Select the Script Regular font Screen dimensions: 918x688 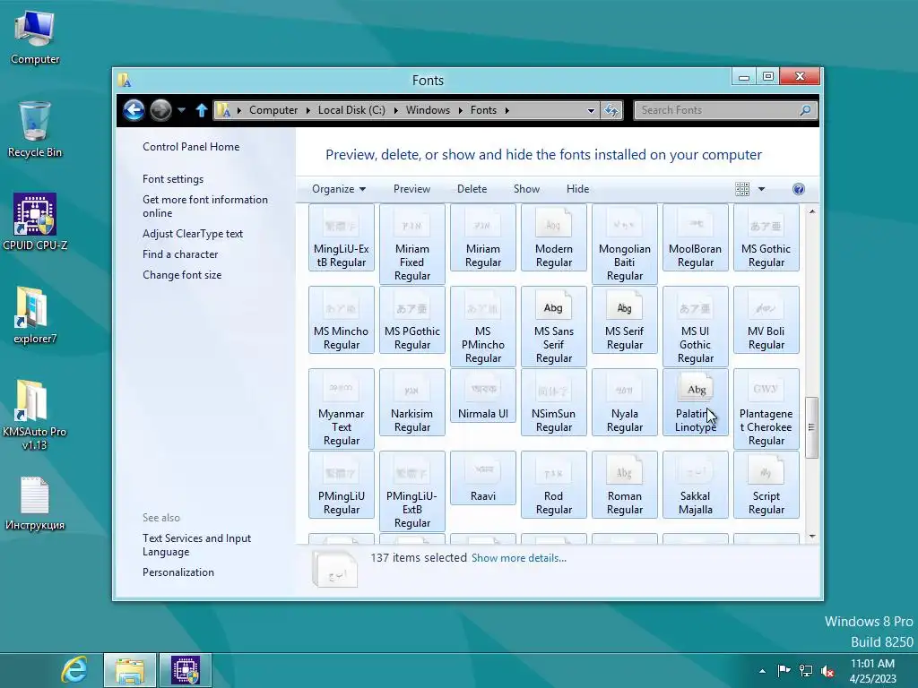click(x=766, y=485)
